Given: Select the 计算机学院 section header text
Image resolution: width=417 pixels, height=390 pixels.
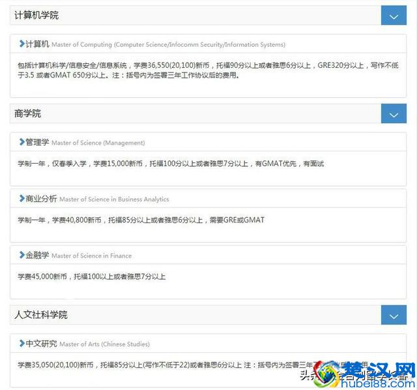Looking at the screenshot, I should coord(36,15).
